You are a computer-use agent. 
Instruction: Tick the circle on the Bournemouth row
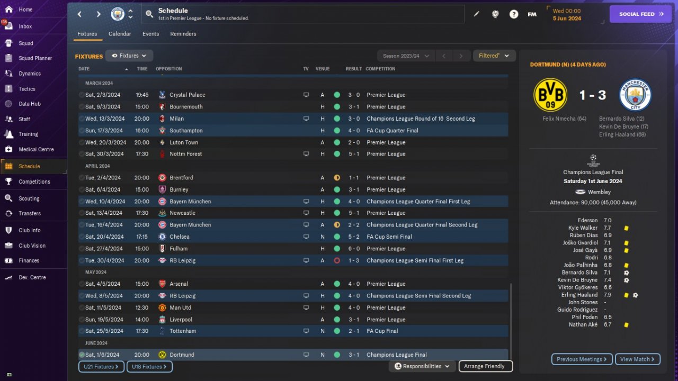pyautogui.click(x=82, y=107)
